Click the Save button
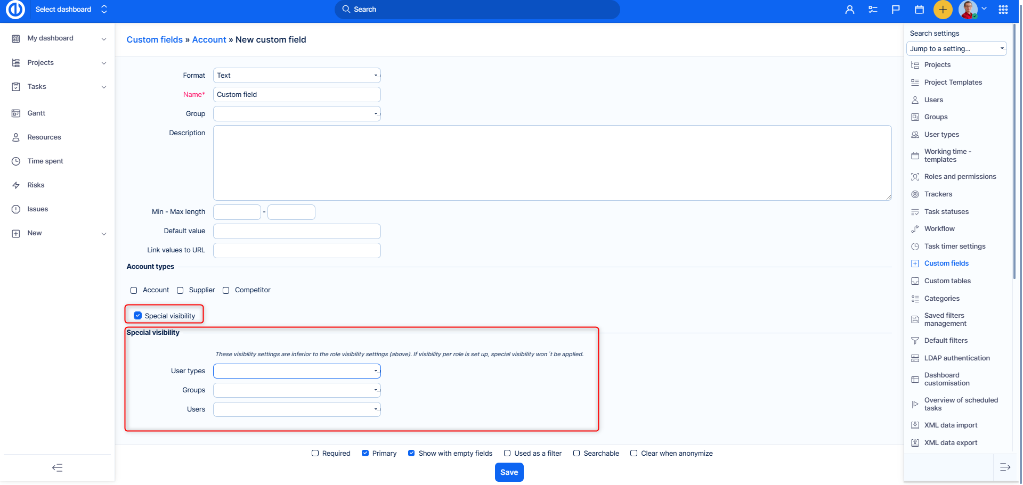This screenshot has width=1023, height=485. point(509,472)
